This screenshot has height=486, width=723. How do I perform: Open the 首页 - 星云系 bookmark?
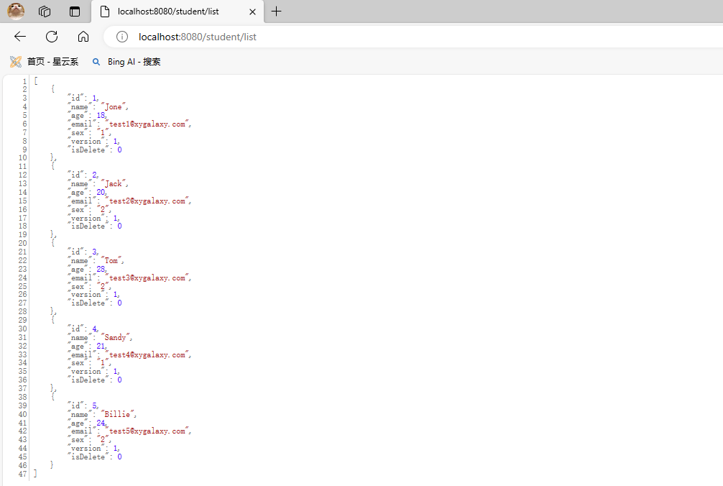coord(45,62)
